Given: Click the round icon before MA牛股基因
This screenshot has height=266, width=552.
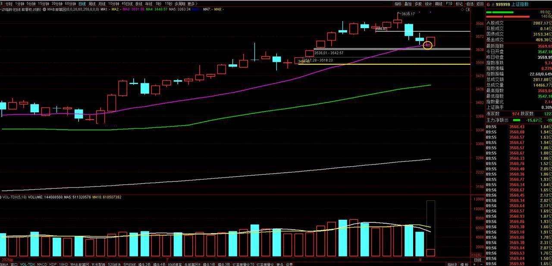Looking at the screenshot, I should click(x=44, y=9).
